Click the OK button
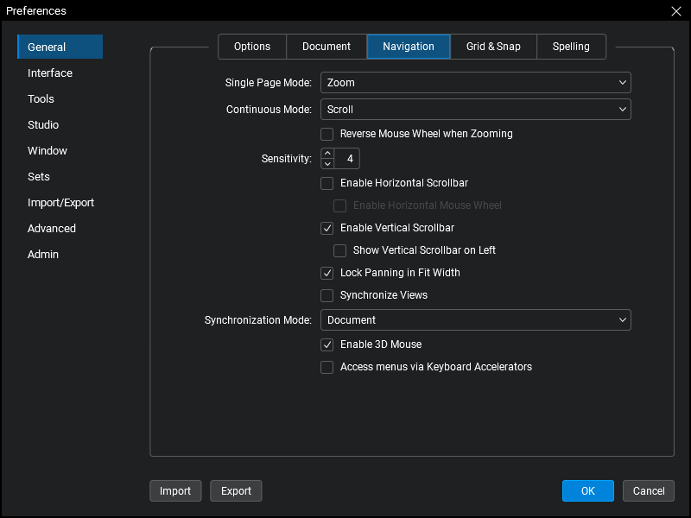The height and width of the screenshot is (518, 691). pyautogui.click(x=587, y=491)
